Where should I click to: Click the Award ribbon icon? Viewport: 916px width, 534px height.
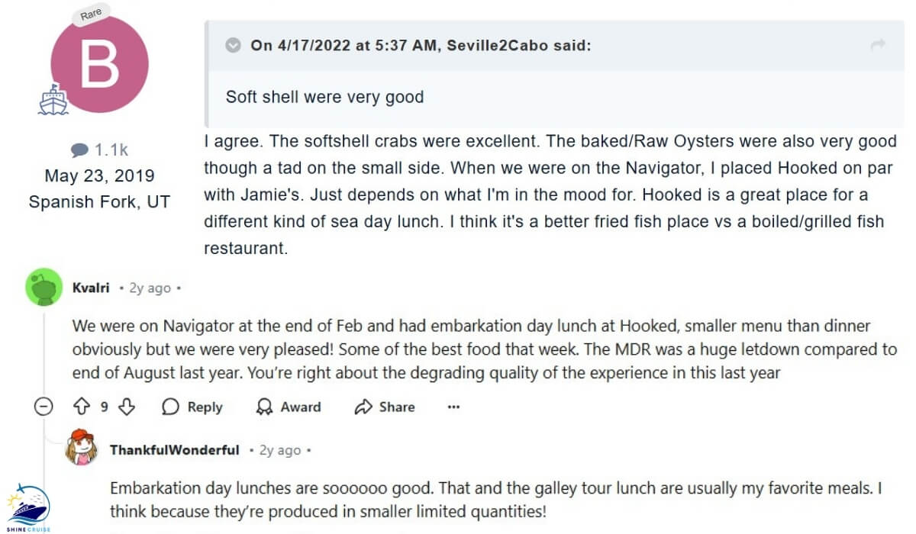[265, 407]
